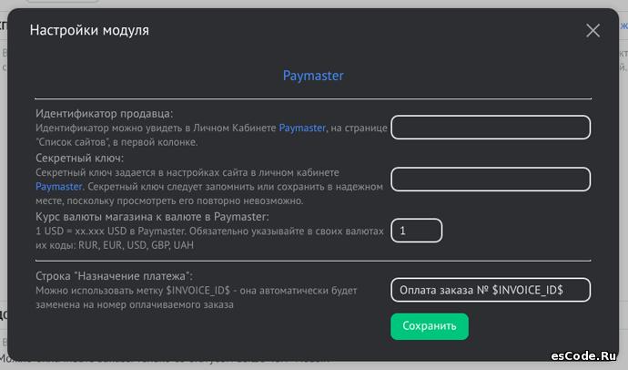Click the $INVOICE_ID$ tag in hint text
This screenshot has height=370, width=628.
218,290
